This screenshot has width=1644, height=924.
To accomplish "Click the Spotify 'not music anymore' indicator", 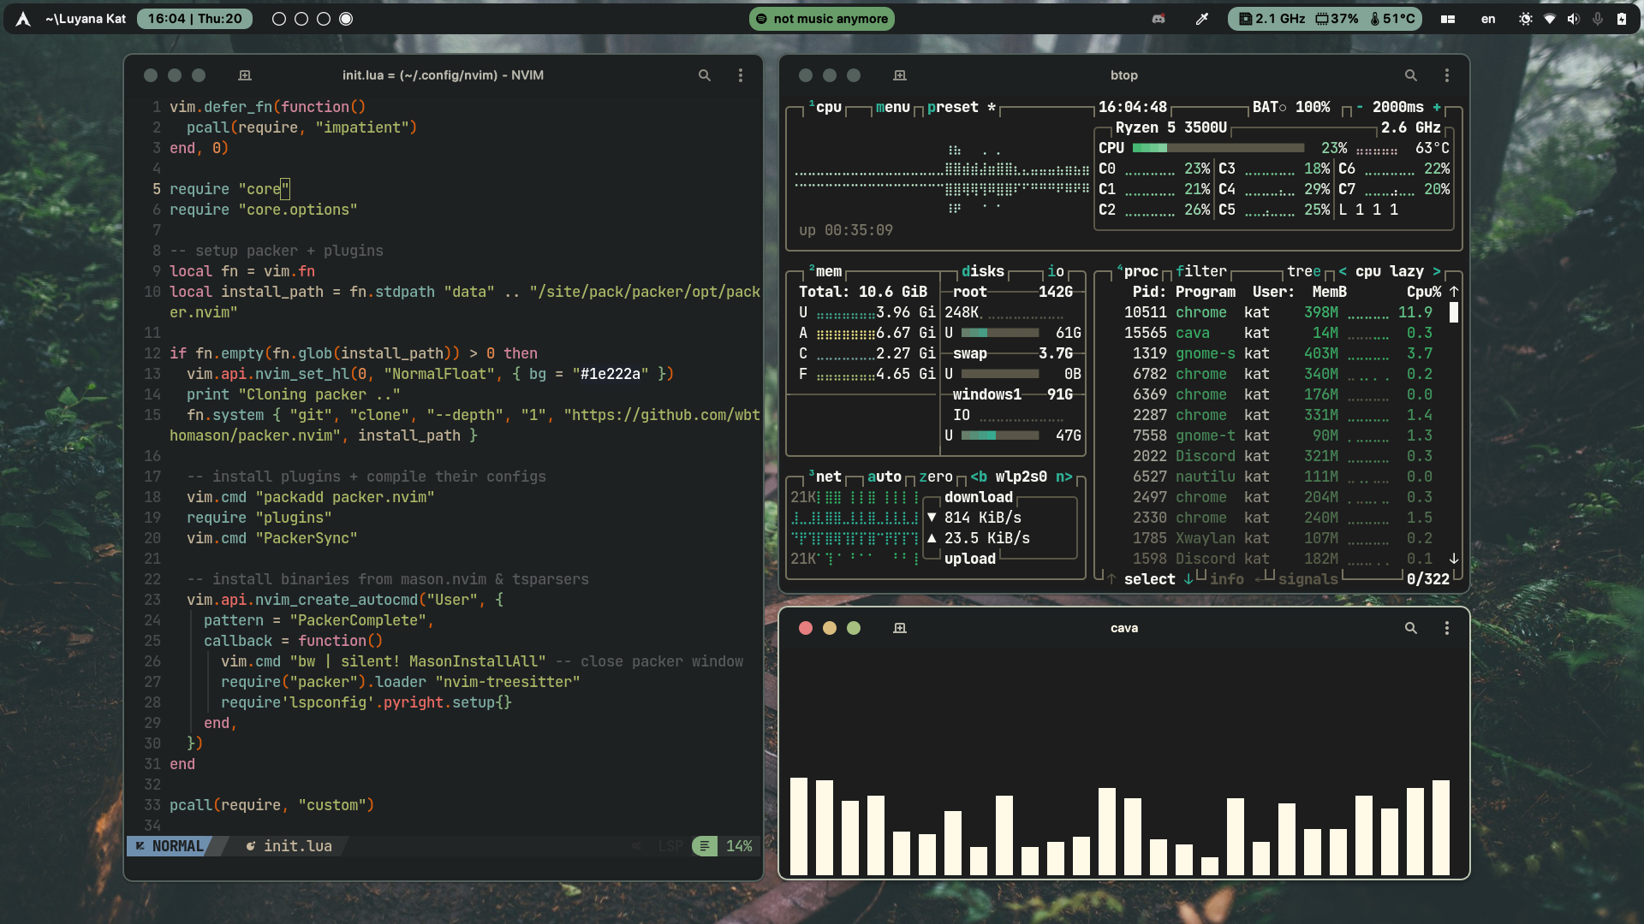I will coord(822,19).
